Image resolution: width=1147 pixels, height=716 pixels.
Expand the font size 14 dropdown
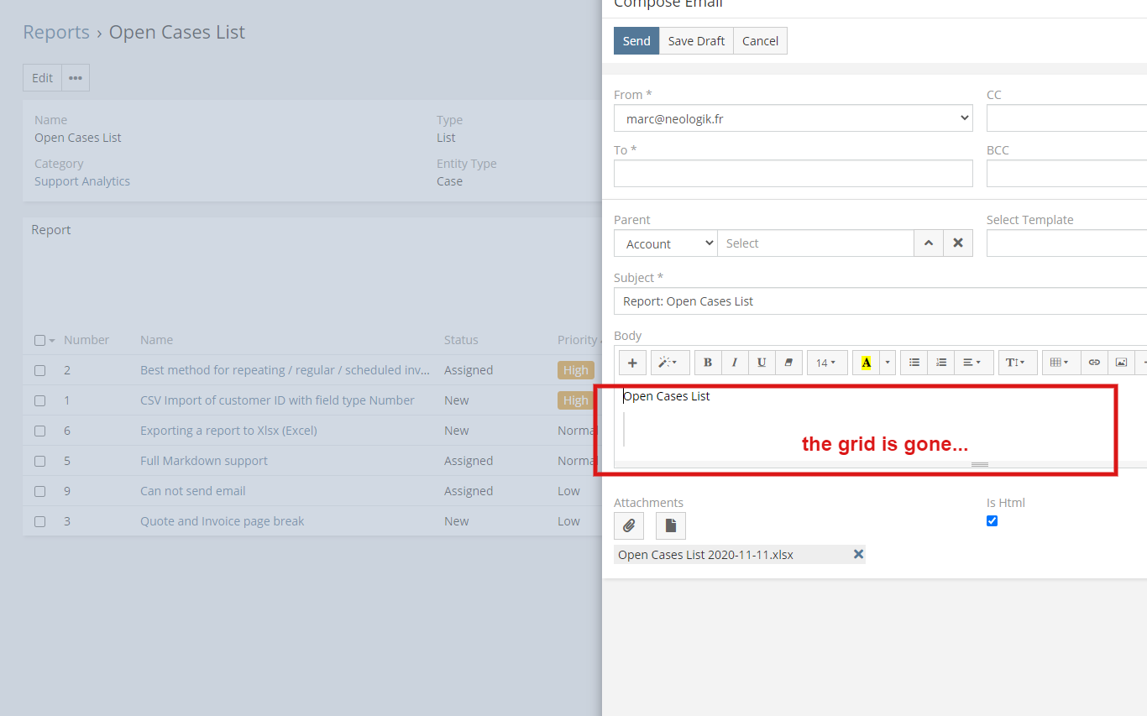pyautogui.click(x=827, y=363)
